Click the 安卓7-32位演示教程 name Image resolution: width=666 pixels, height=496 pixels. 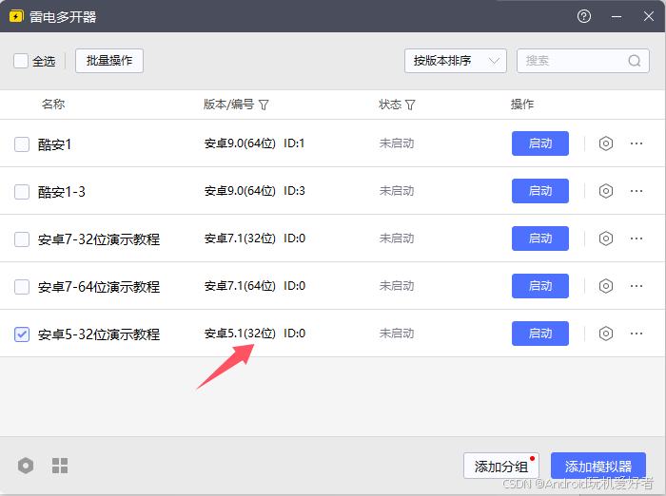(99, 239)
